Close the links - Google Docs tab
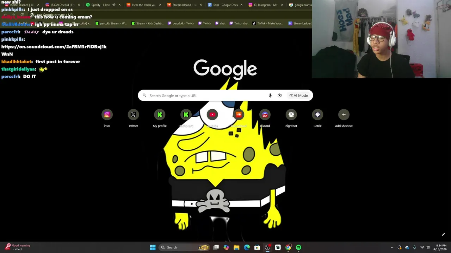The width and height of the screenshot is (451, 253). click(x=241, y=5)
